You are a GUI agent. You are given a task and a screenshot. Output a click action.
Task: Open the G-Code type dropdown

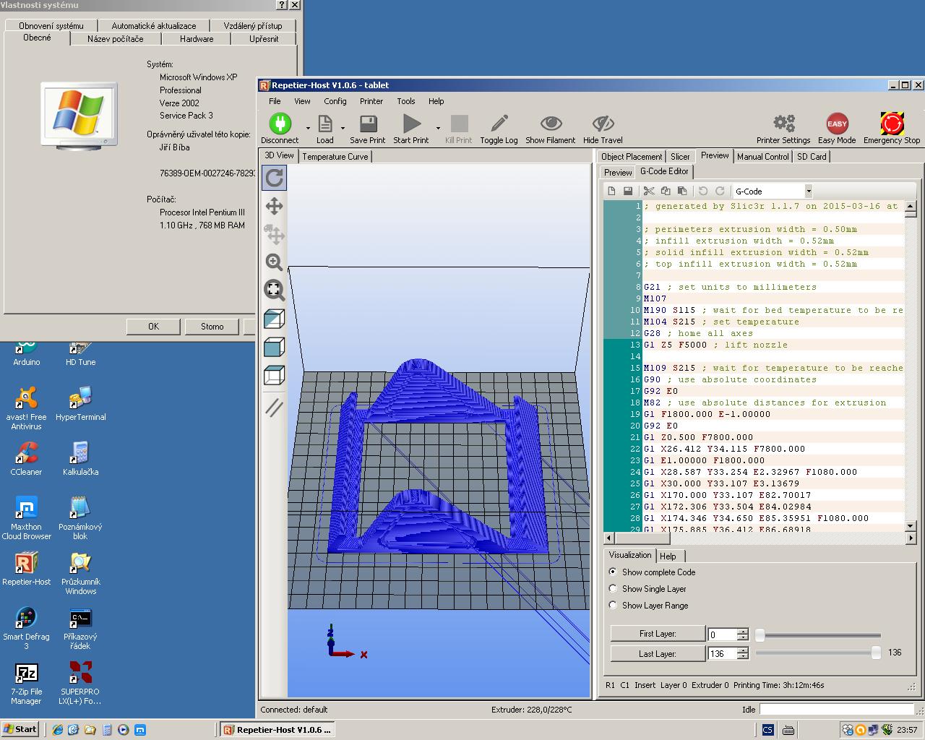tap(808, 192)
